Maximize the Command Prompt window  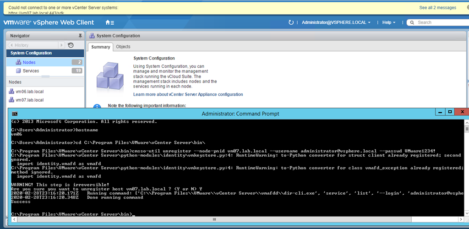pos(449,111)
